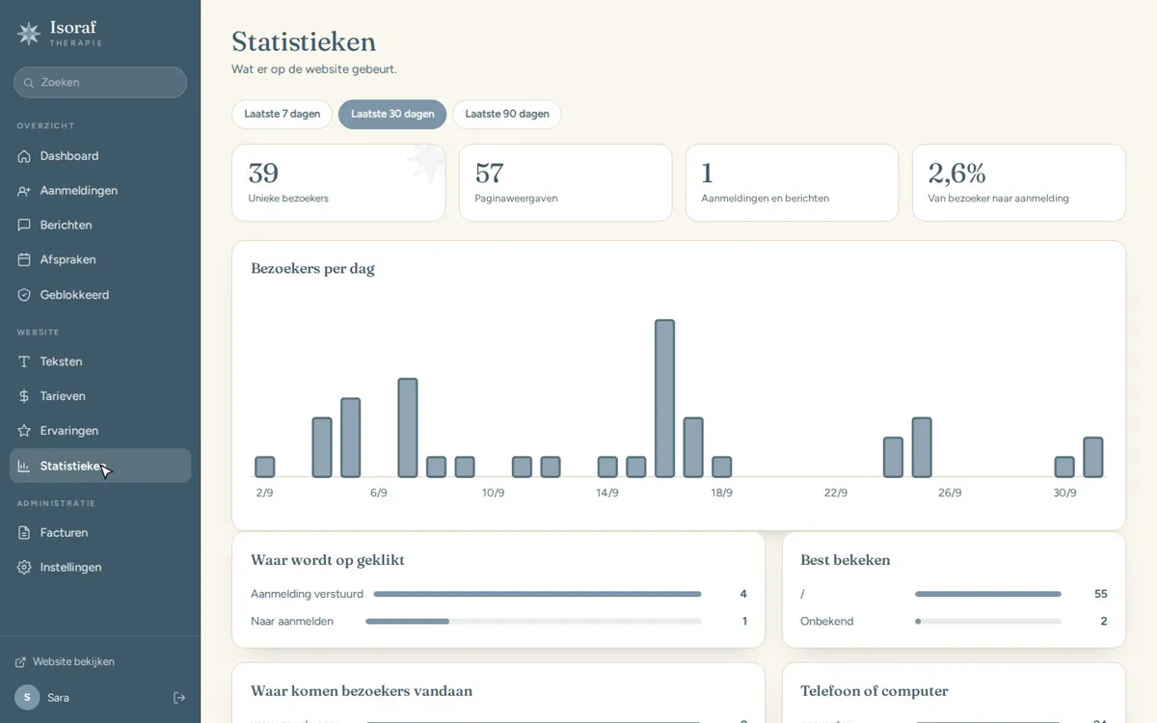Click the Paginaweergaven card showing 57
Screen dimensions: 1157x723
tap(565, 182)
